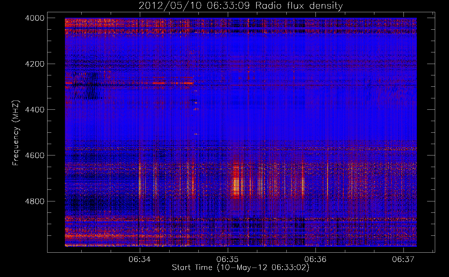Click the "Start Time (10-May-12 06:33:02)" axis label
The image size is (449, 277).
[241, 268]
